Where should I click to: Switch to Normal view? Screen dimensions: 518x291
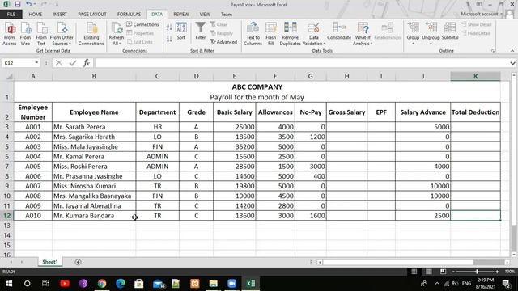tap(414, 272)
